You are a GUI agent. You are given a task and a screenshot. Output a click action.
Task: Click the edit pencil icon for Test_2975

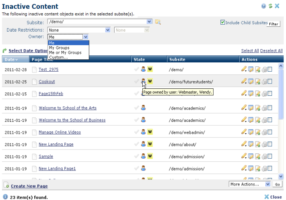pyautogui.click(x=244, y=69)
